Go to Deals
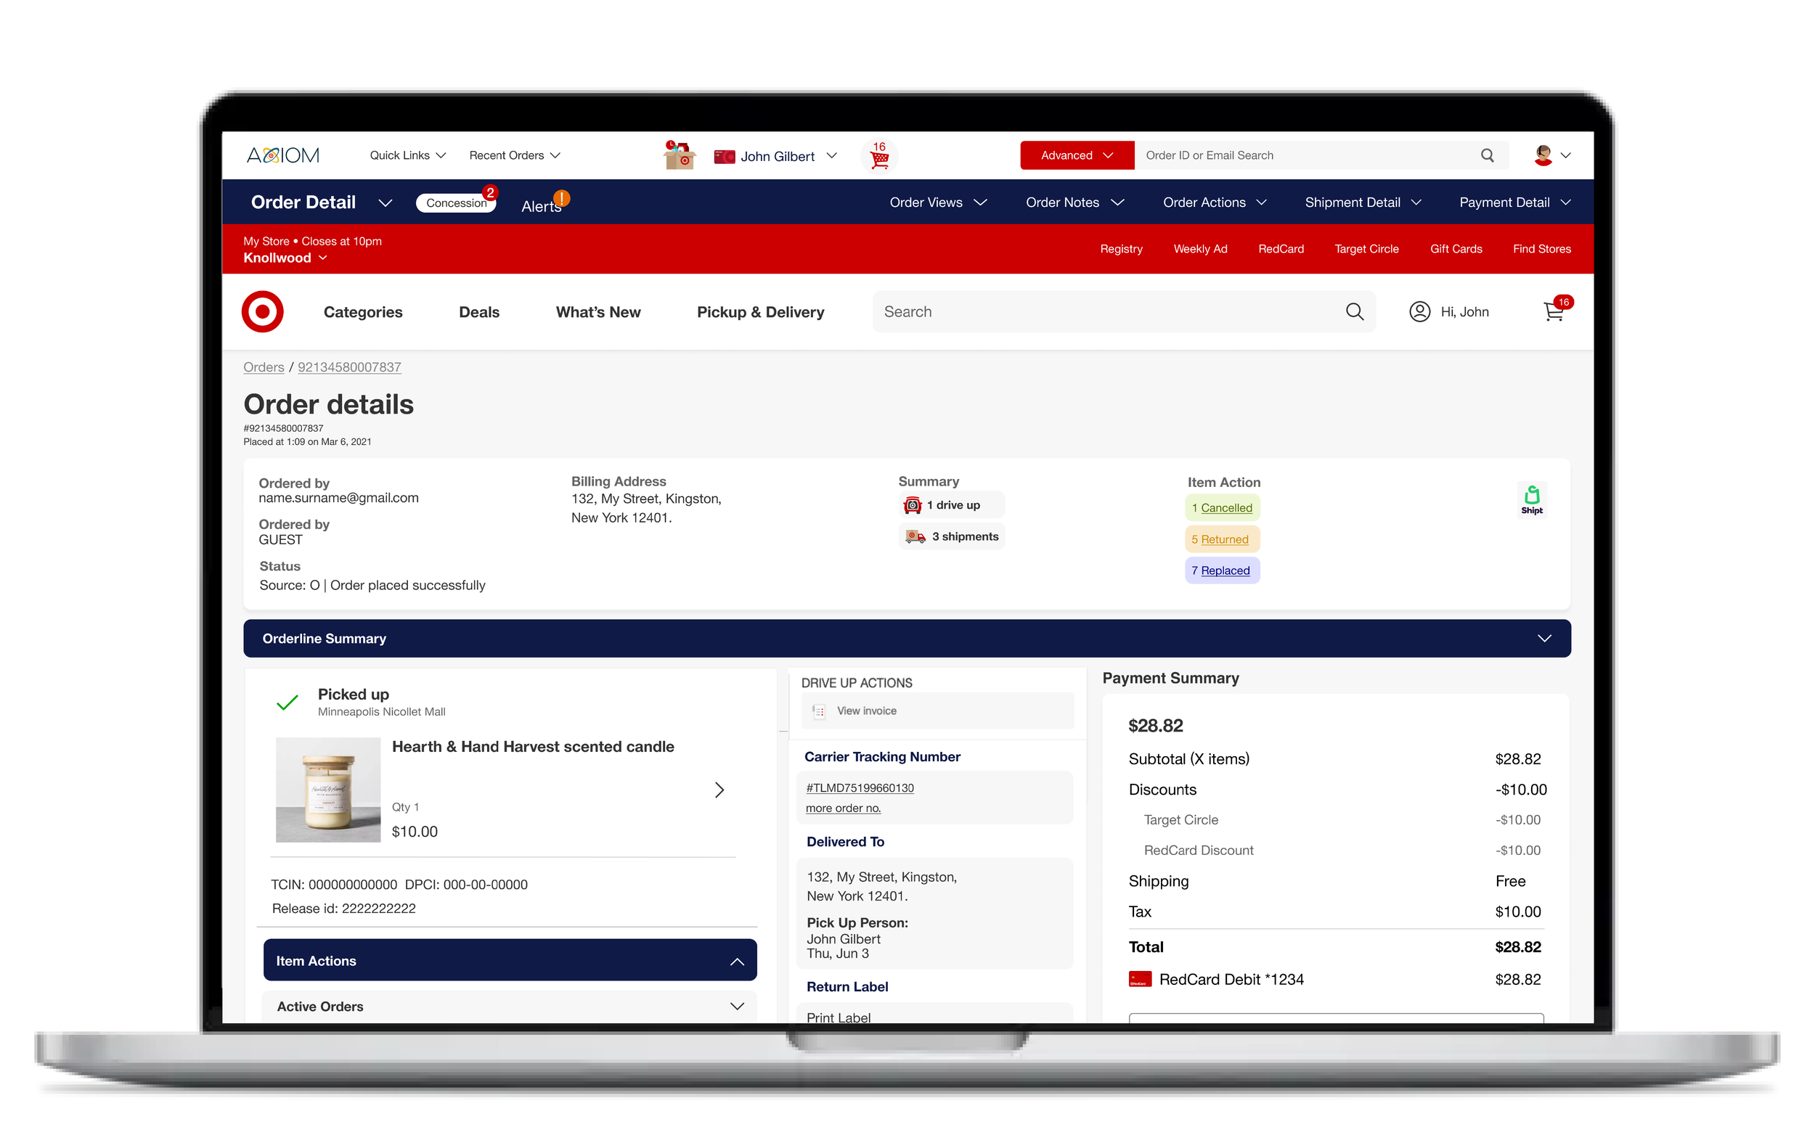This screenshot has height=1122, width=1815. pos(479,311)
